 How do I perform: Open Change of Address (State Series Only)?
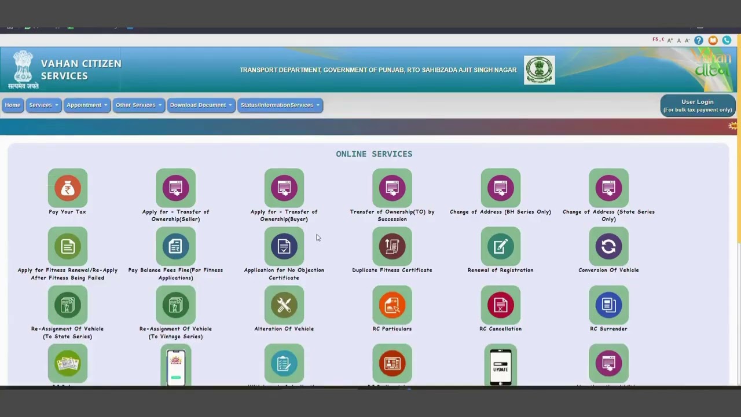608,188
